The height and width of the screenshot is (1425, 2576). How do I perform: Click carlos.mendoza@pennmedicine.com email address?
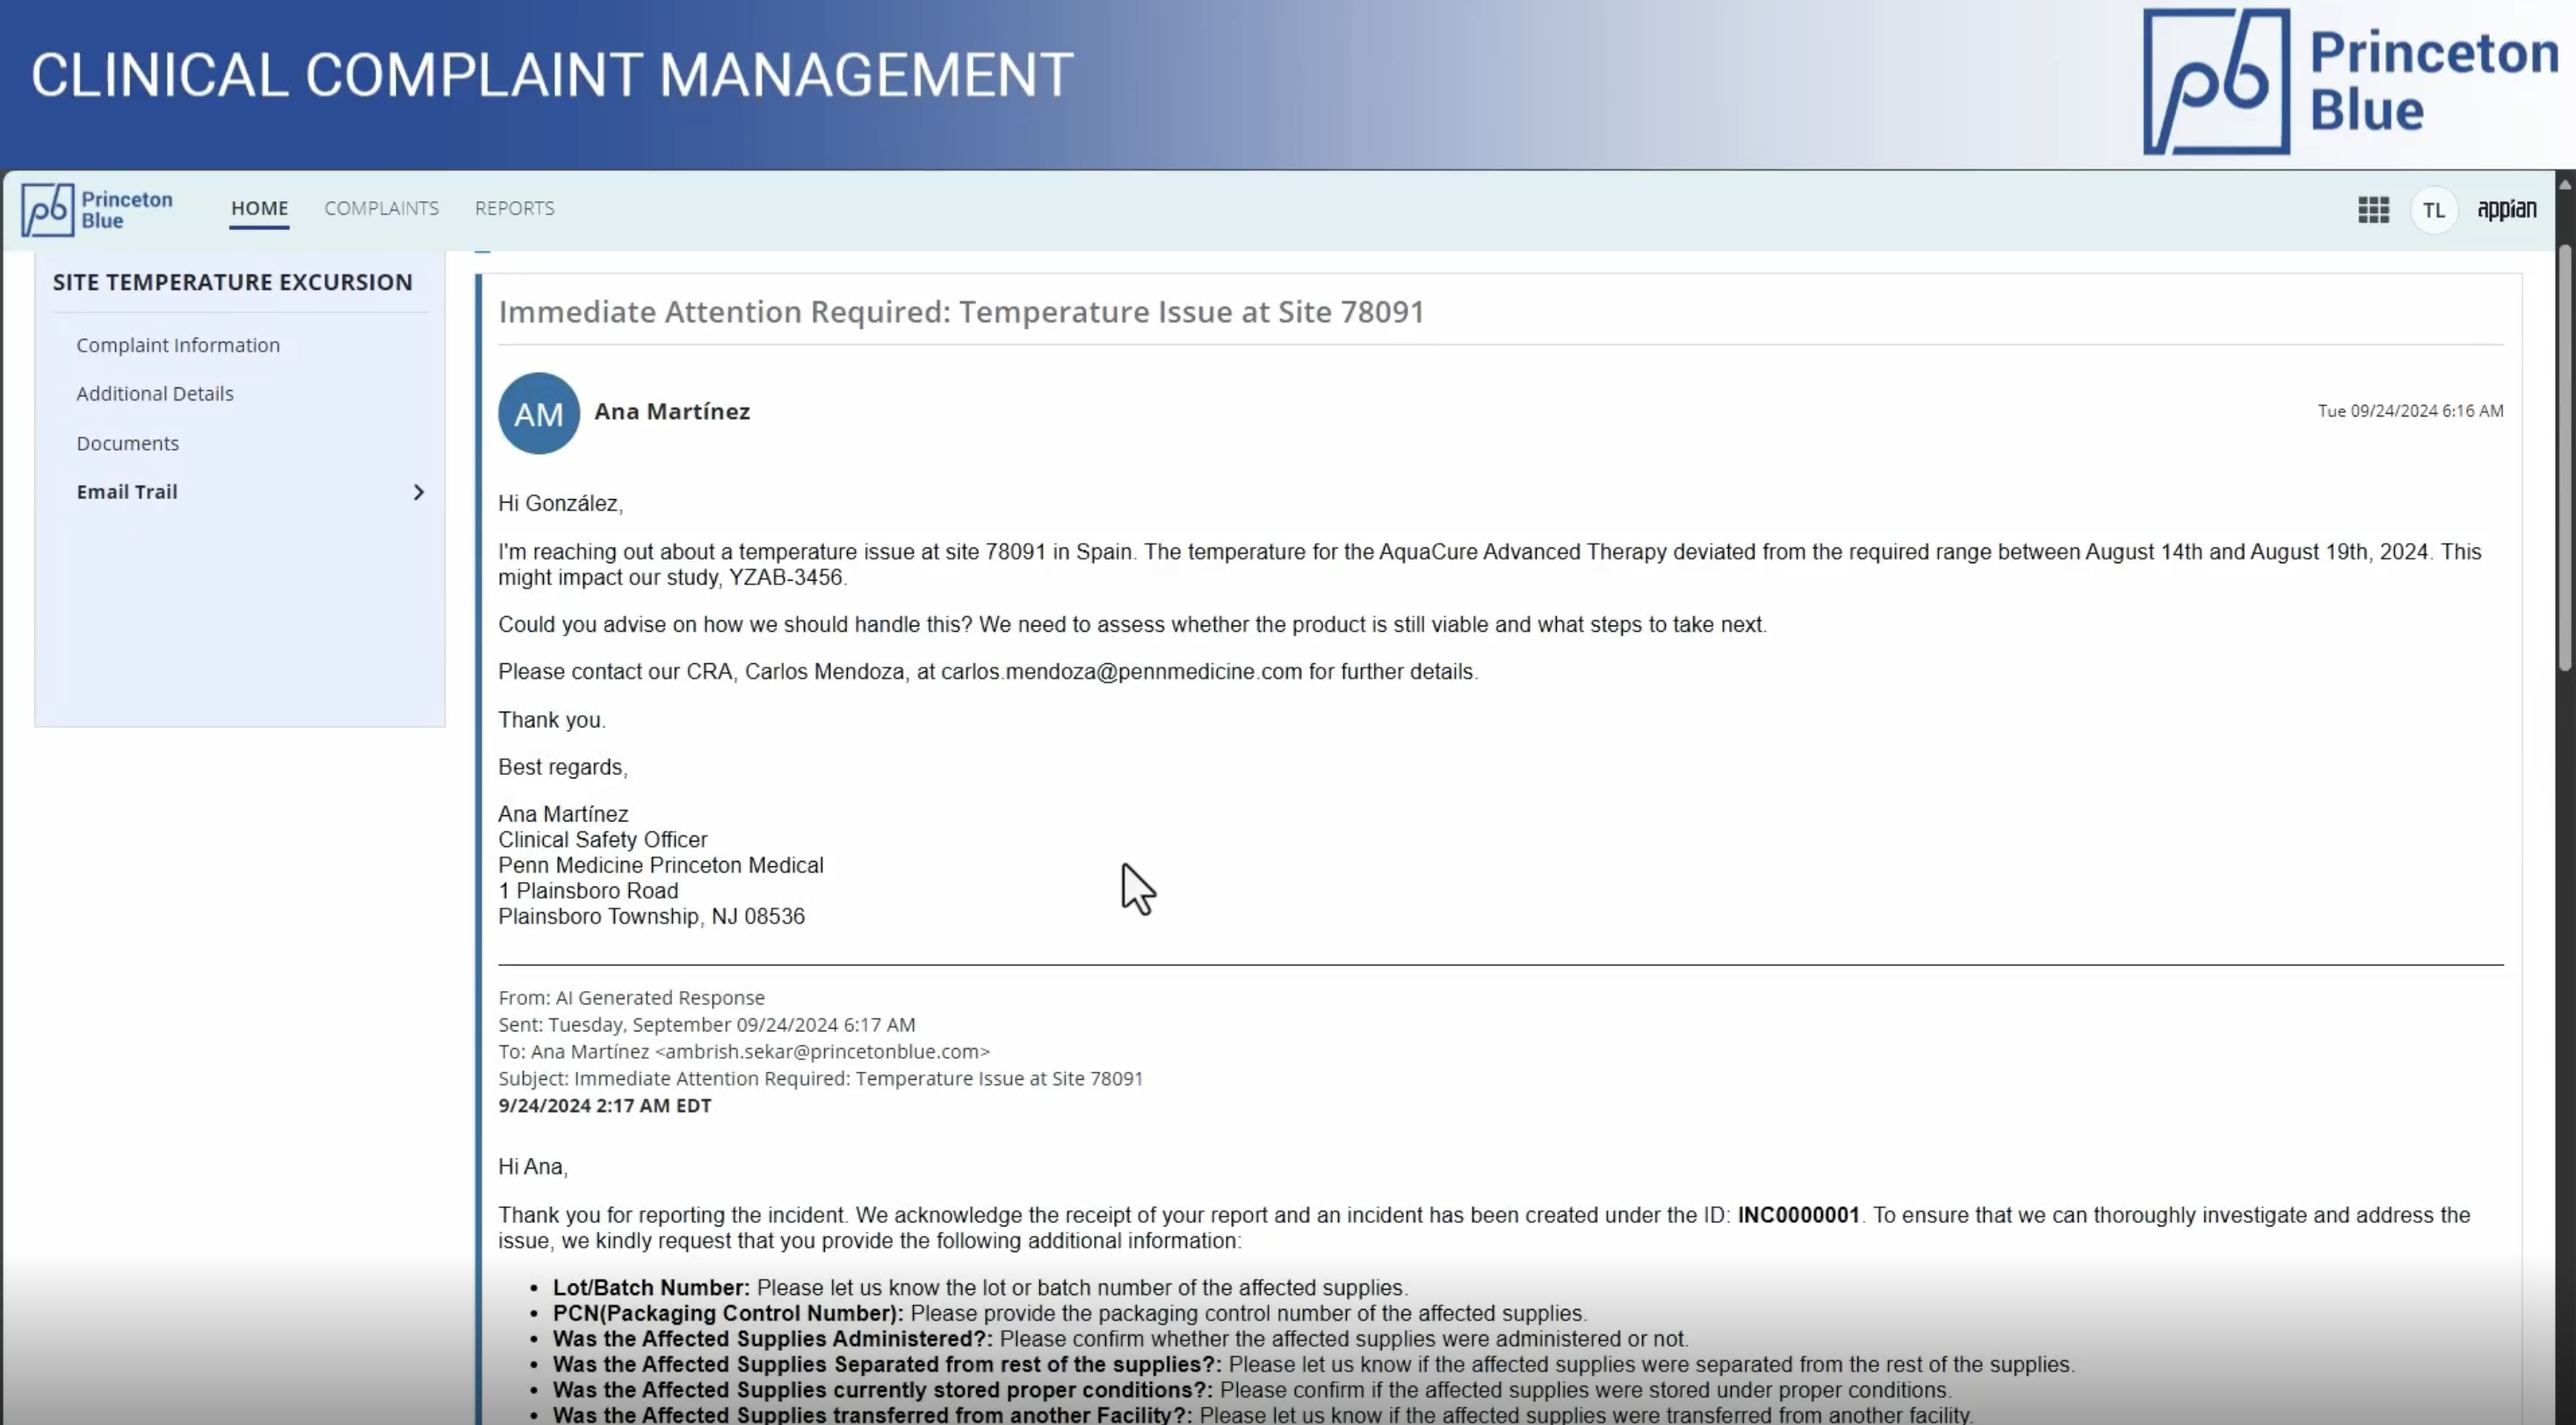point(1121,672)
